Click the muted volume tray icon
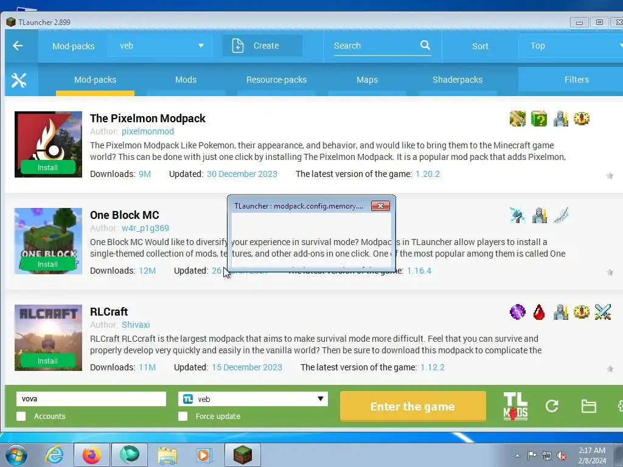This screenshot has height=467, width=623. 562,456
